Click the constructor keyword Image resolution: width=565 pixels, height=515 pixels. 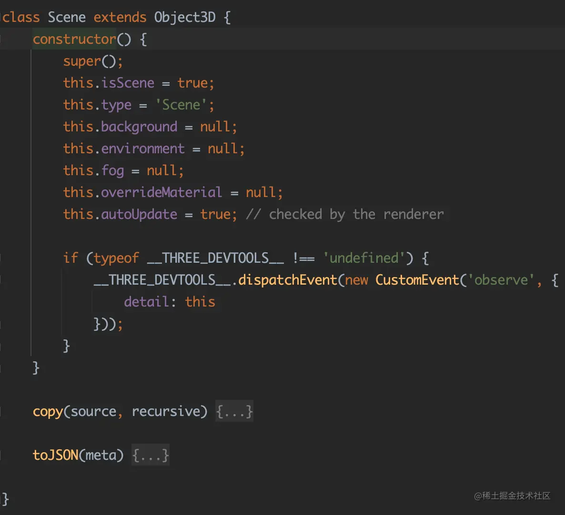pos(75,39)
